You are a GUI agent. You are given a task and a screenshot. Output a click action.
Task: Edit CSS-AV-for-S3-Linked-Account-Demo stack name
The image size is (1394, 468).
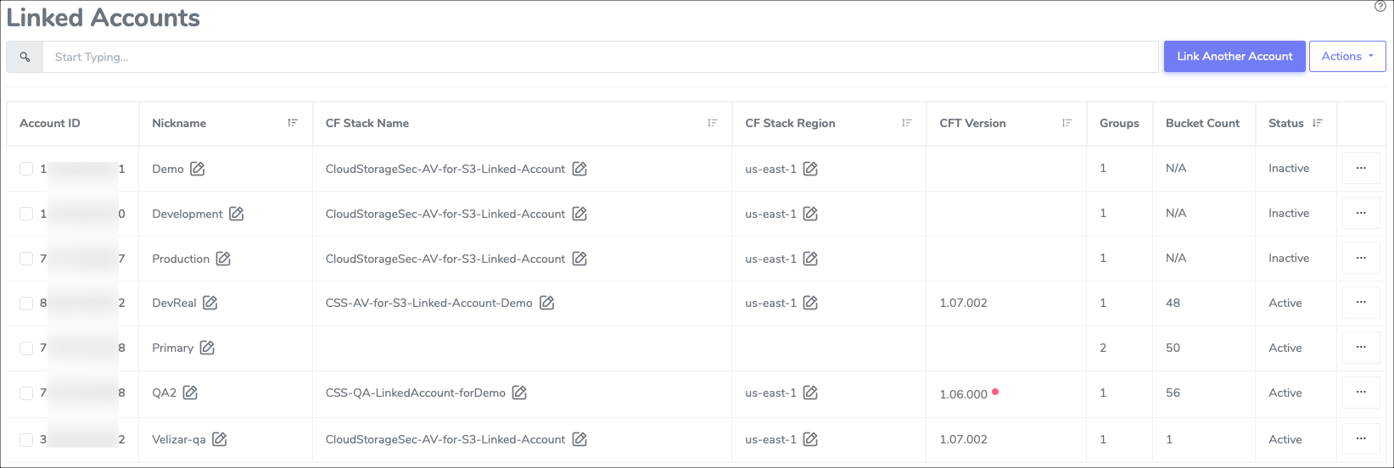tap(547, 303)
